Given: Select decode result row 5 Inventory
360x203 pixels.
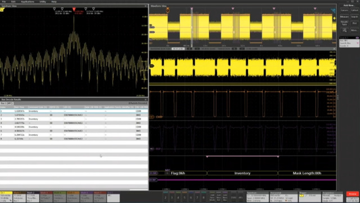Looking at the screenshot, I should 74,127.
